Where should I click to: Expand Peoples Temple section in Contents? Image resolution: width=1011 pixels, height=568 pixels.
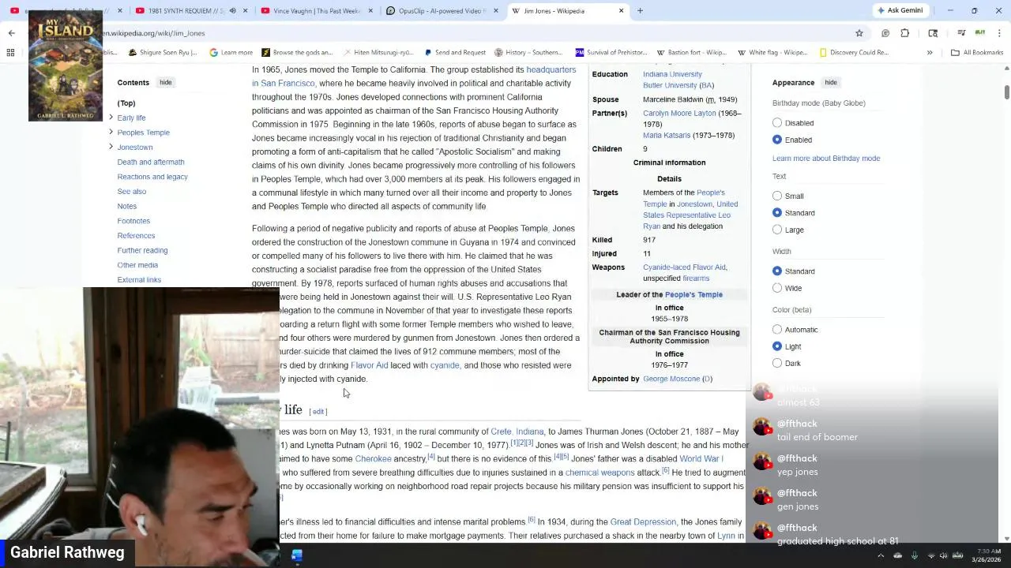pos(111,132)
